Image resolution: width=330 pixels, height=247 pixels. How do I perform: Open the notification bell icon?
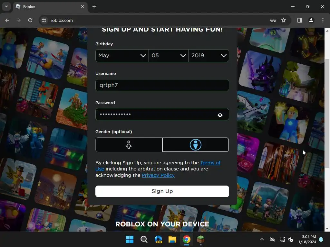[x=321, y=239]
